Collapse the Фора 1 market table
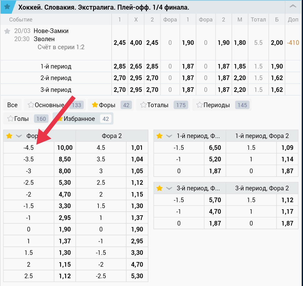 [x=19, y=136]
